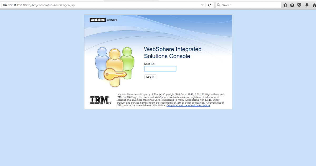Click the WebSphere Integrated Solutions Console heading
Viewport: 316px width, 166px height.
click(172, 52)
